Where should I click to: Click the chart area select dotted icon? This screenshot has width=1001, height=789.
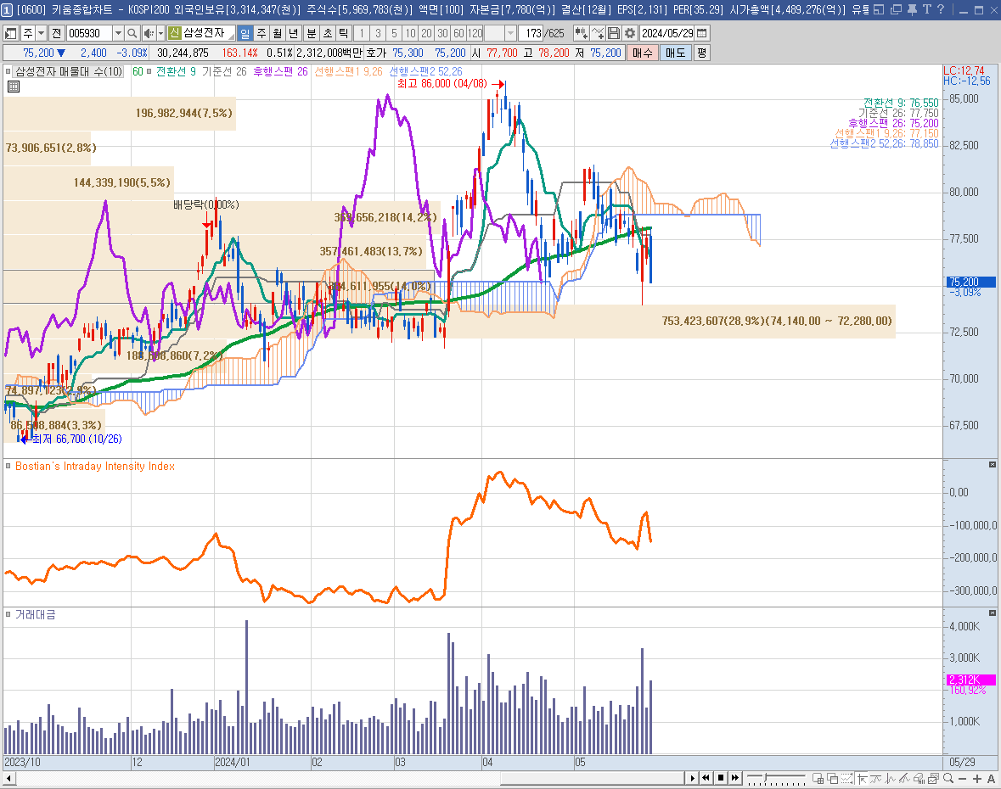click(x=846, y=778)
